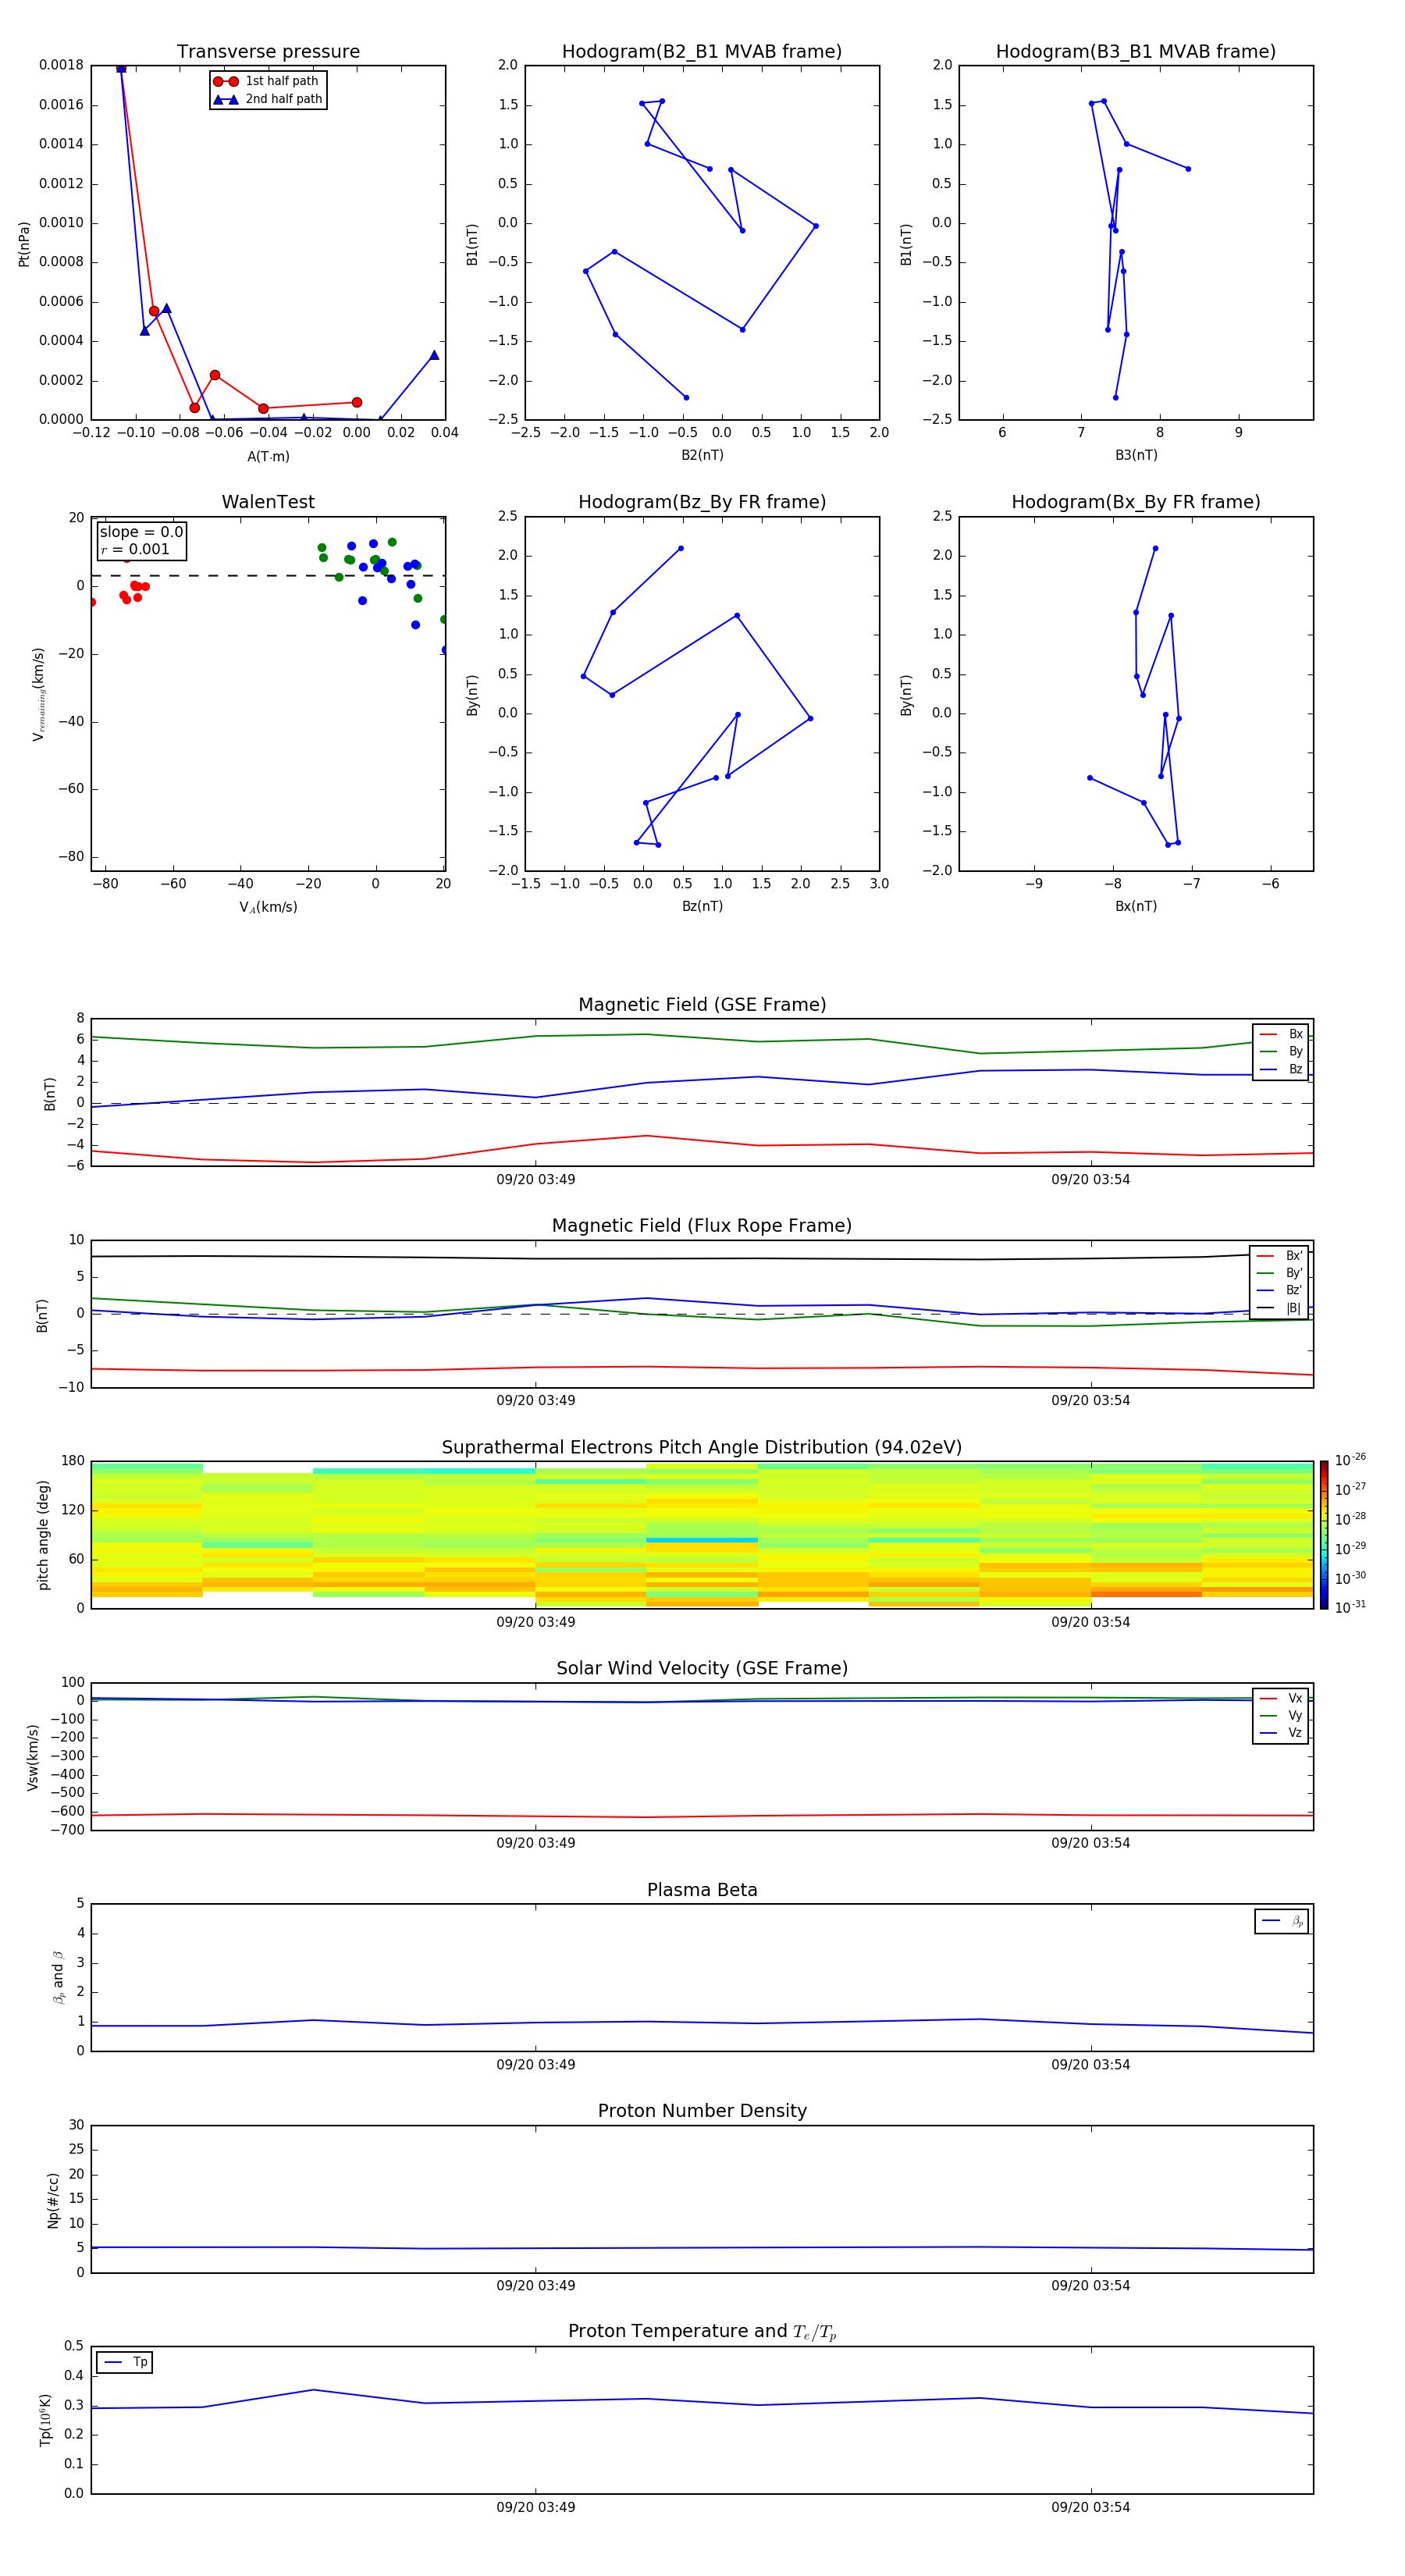
Task: Select the "2nd half path" legend entry
Action: (x=267, y=99)
